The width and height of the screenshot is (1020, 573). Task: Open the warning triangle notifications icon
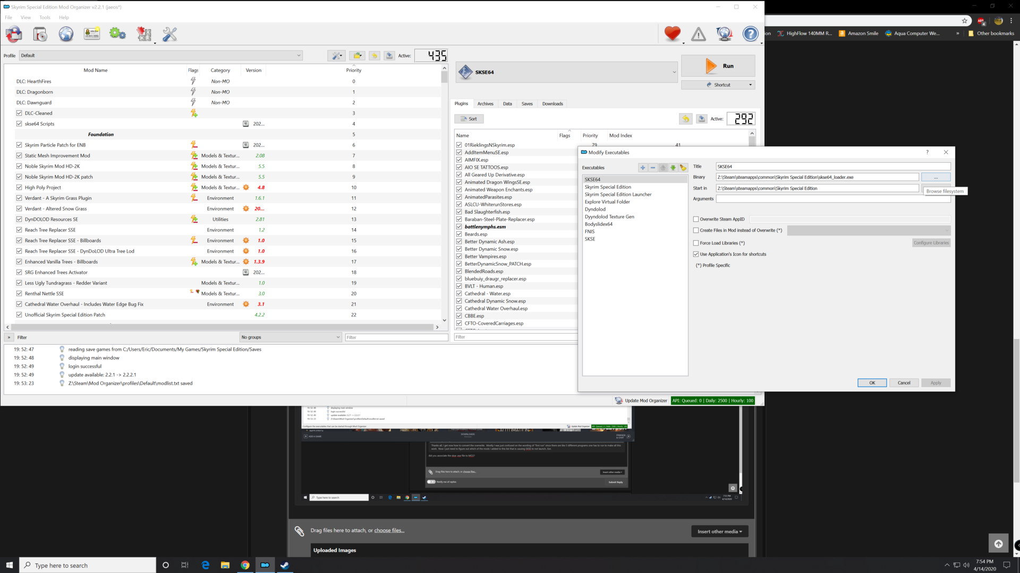(699, 34)
